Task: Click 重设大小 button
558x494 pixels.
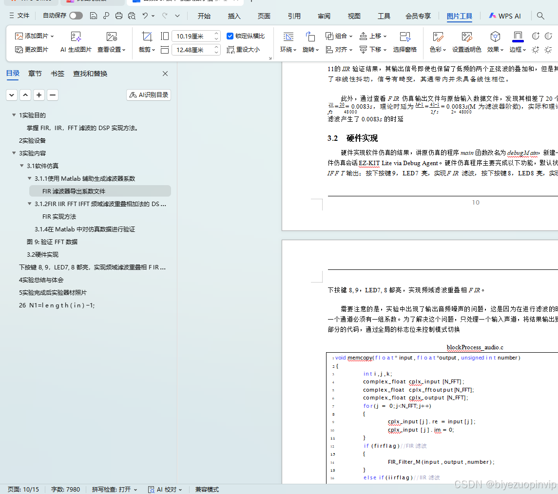Action: click(x=243, y=49)
